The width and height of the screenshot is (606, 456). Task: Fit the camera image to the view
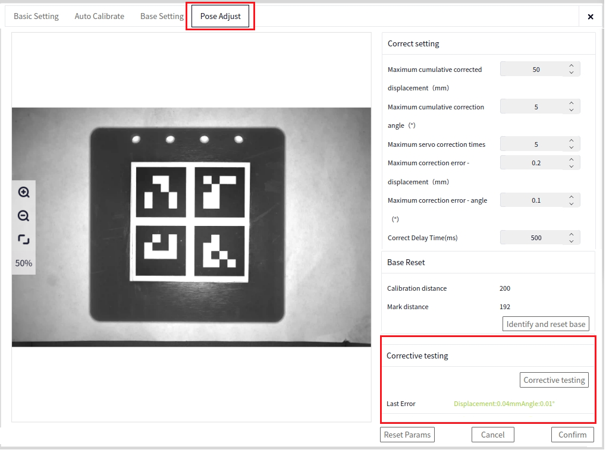24,240
